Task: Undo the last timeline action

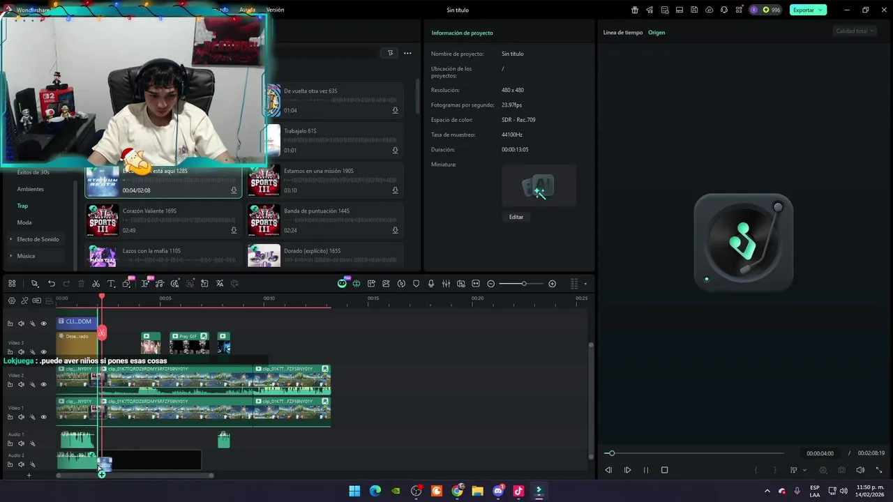Action: click(x=52, y=284)
